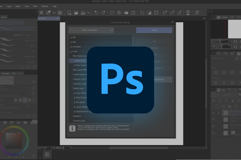Undo the last action

[x=96, y=13]
